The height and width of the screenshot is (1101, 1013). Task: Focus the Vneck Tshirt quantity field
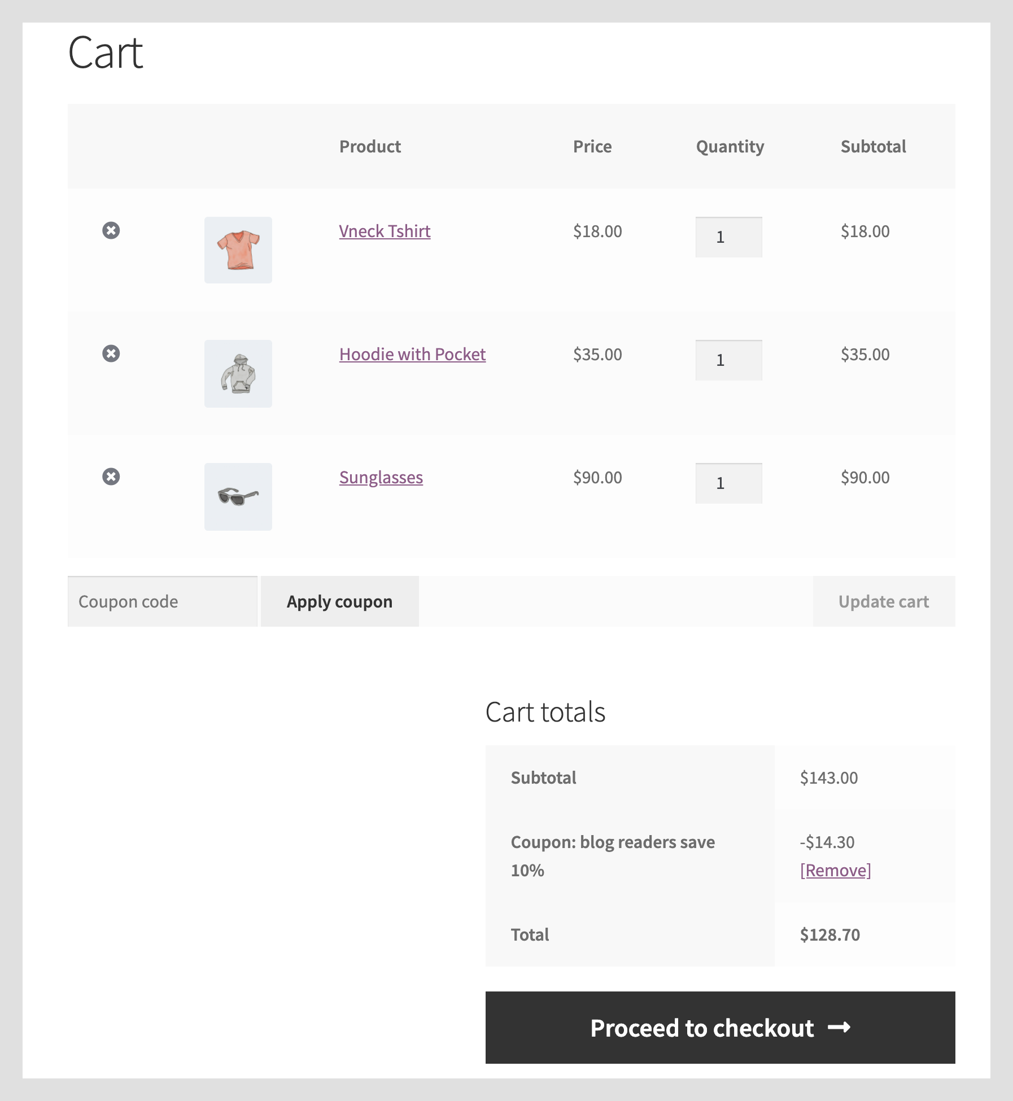pos(728,237)
